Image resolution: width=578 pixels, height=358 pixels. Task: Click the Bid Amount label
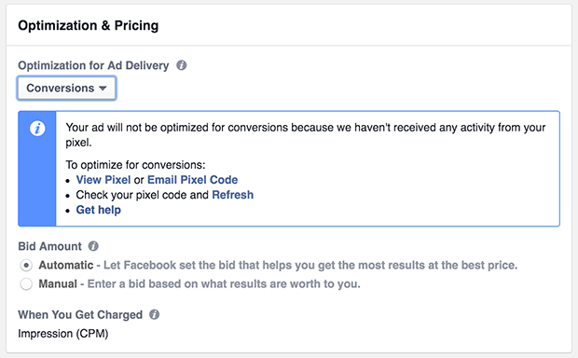49,246
